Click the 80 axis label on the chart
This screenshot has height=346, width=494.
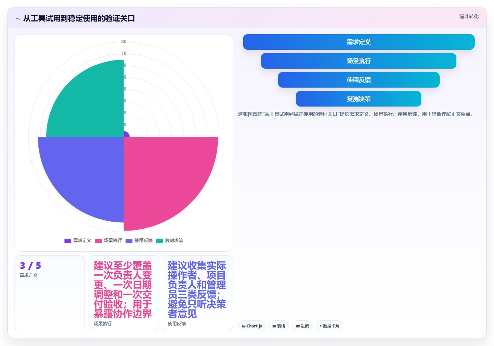pos(124,42)
